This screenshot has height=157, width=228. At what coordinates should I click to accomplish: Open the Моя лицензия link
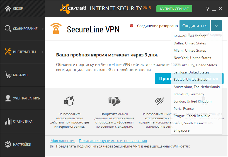click(x=63, y=141)
